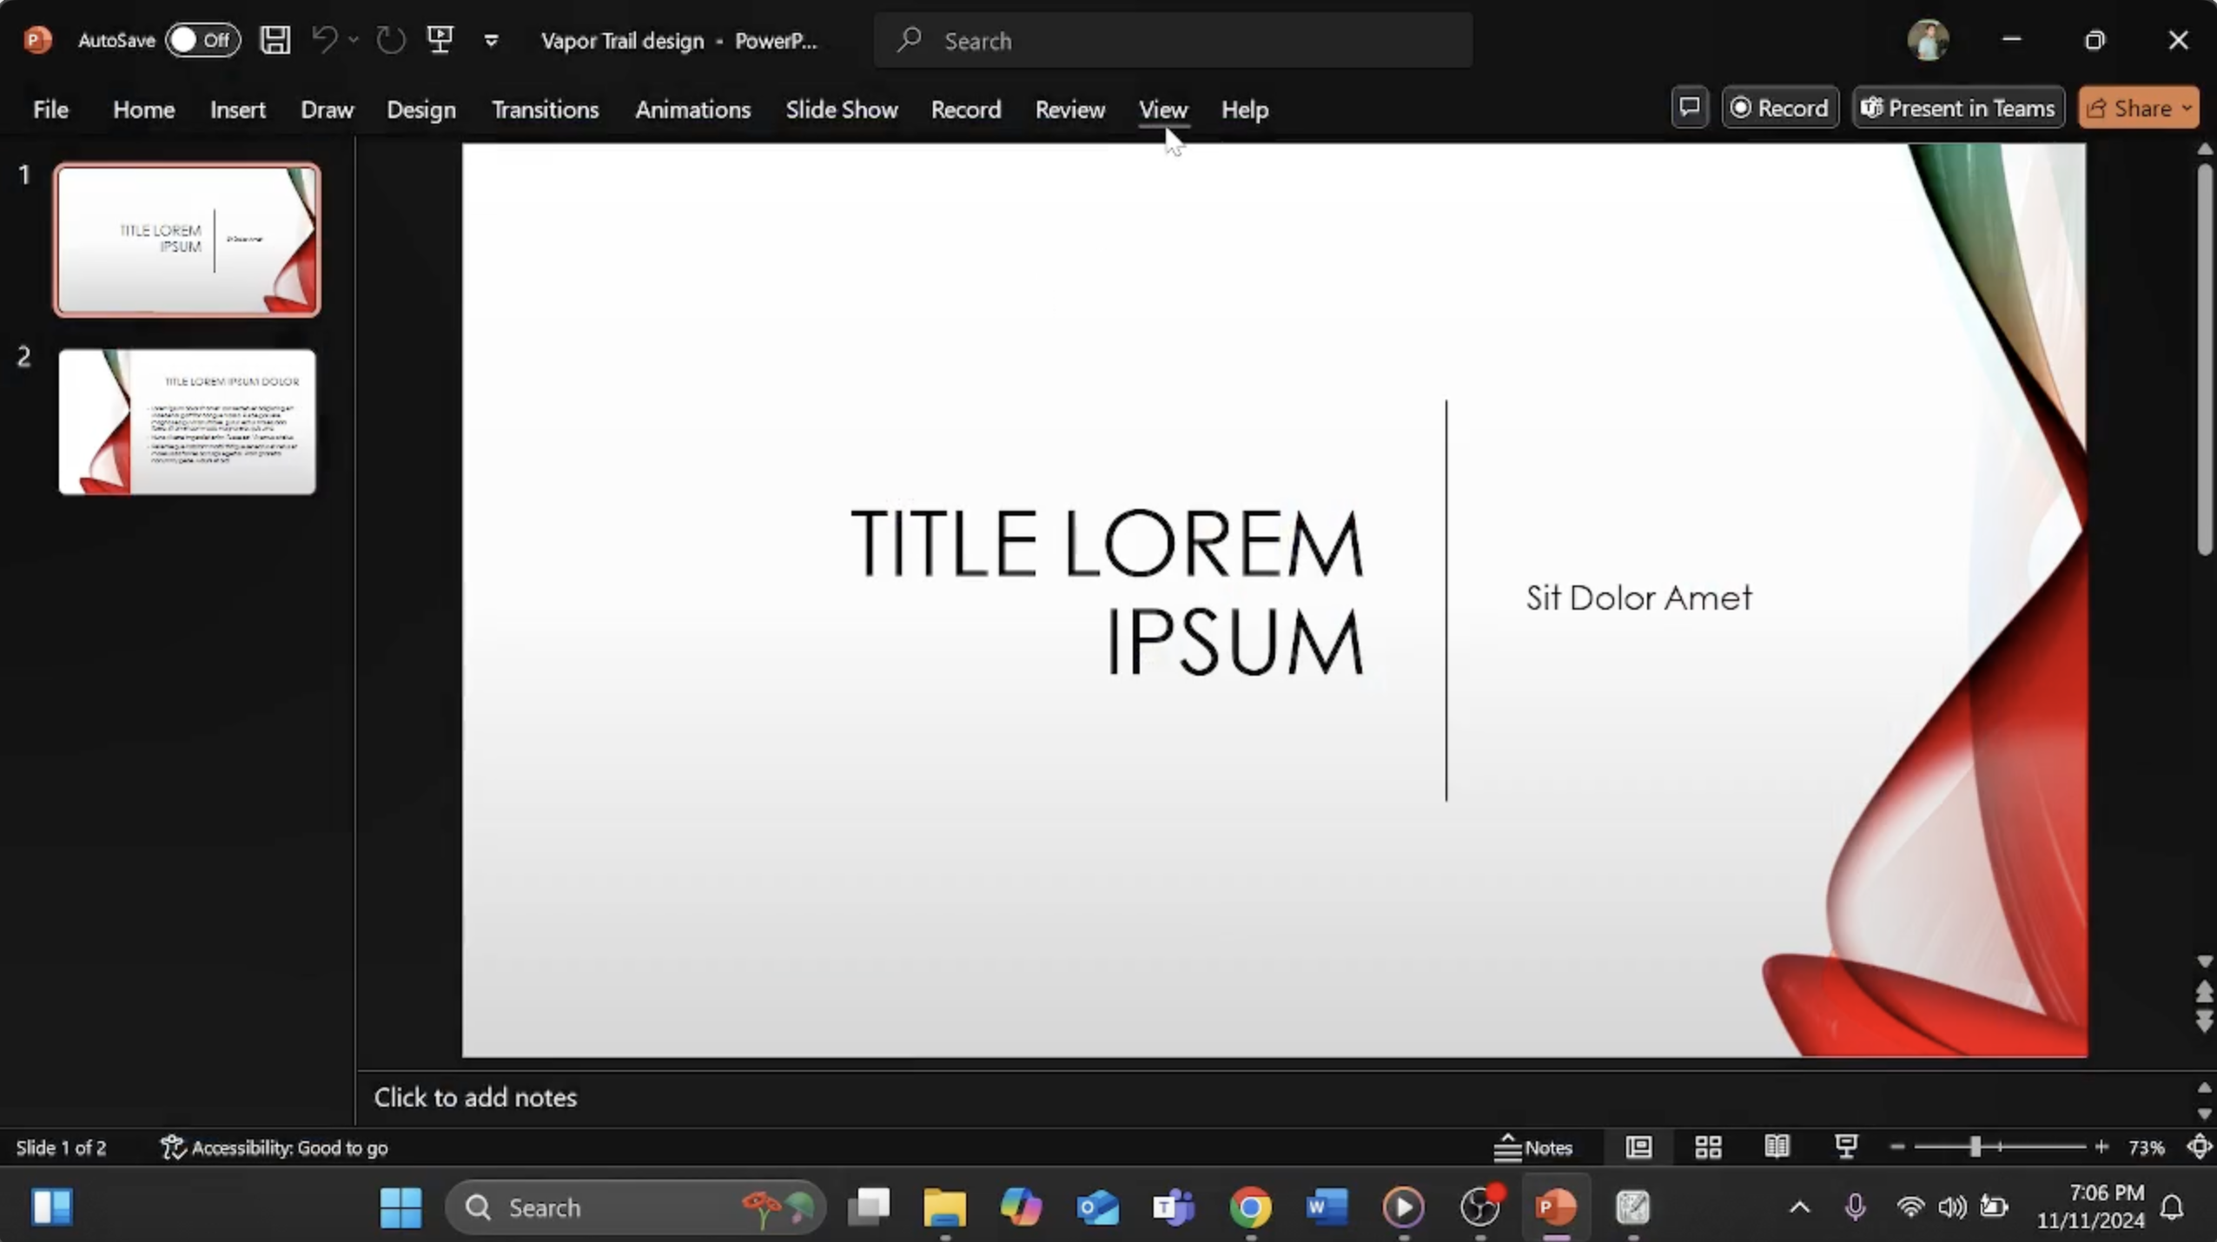The image size is (2217, 1242).
Task: Start presentation from beginning icon
Action: (440, 40)
